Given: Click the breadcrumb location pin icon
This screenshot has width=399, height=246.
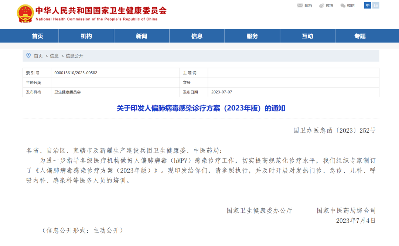Looking at the screenshot, I should tap(28, 56).
